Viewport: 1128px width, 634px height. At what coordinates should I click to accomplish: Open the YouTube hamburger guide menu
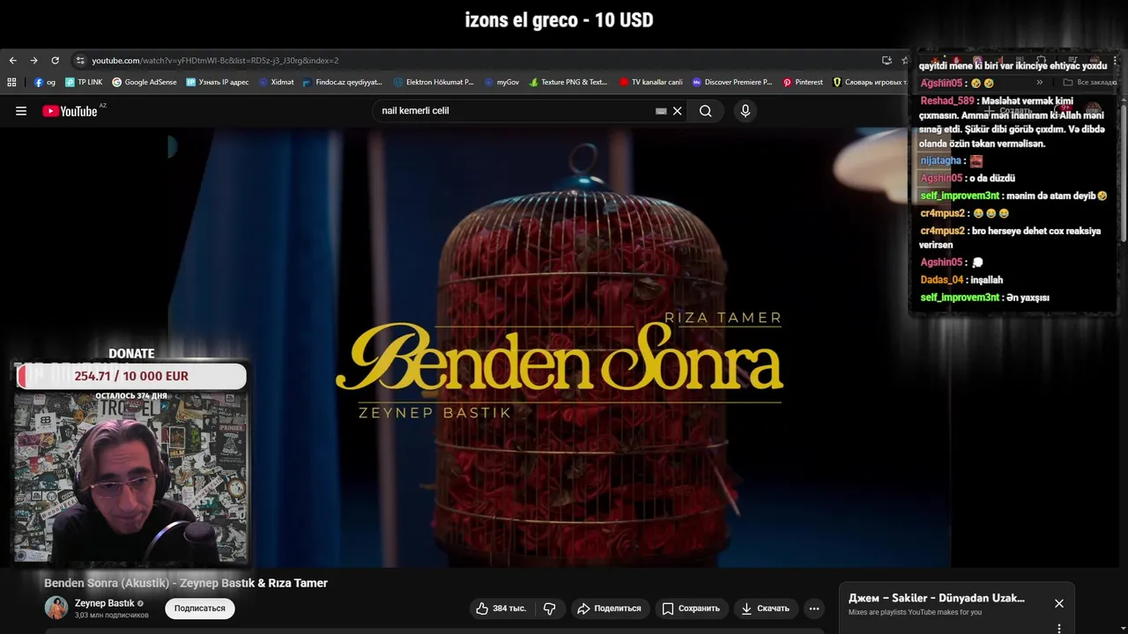(x=21, y=111)
